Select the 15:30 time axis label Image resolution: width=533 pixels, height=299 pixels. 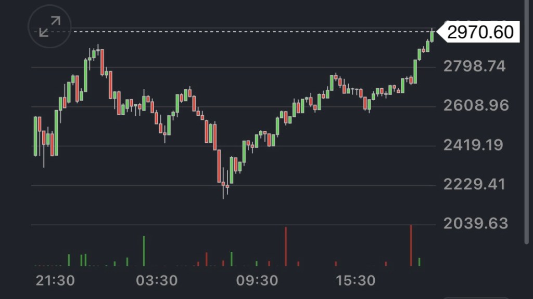pos(357,281)
